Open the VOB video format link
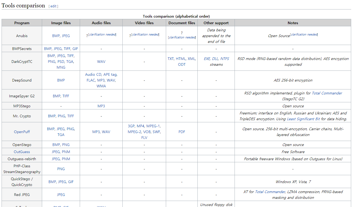Image resolution: width=353 pixels, height=207 pixels. [x=147, y=132]
